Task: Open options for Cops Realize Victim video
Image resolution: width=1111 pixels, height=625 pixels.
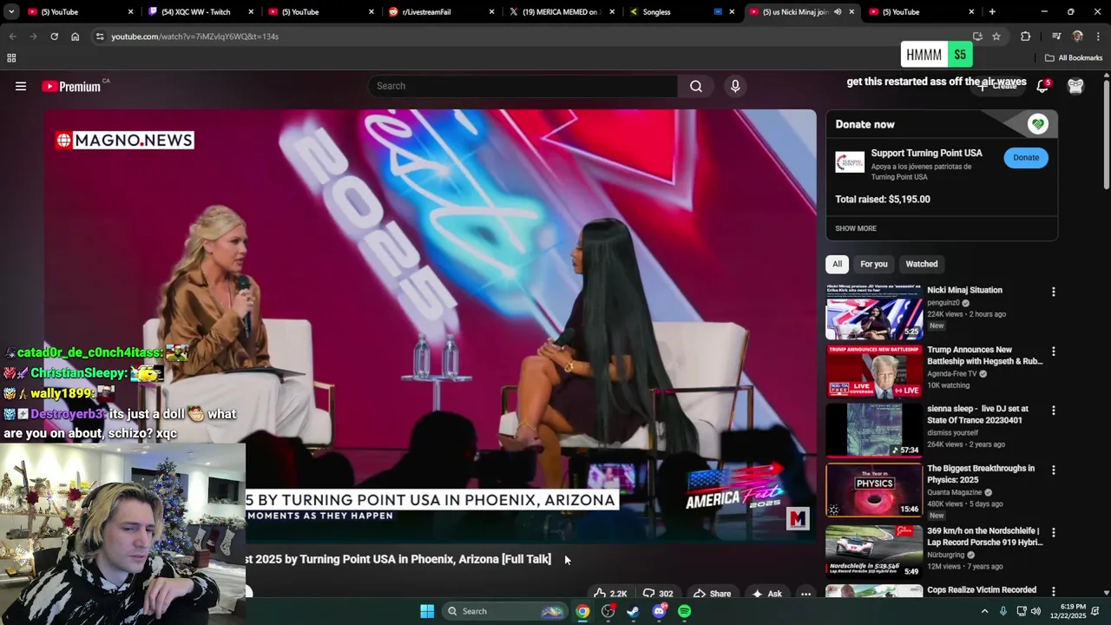Action: (x=1054, y=591)
